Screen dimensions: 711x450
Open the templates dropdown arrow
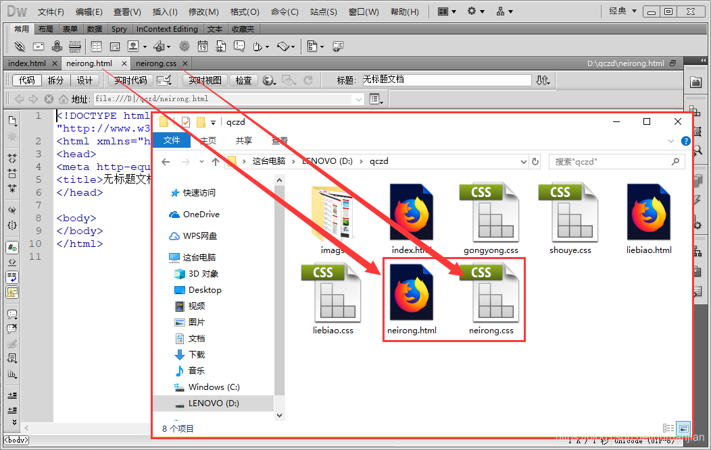pos(322,47)
